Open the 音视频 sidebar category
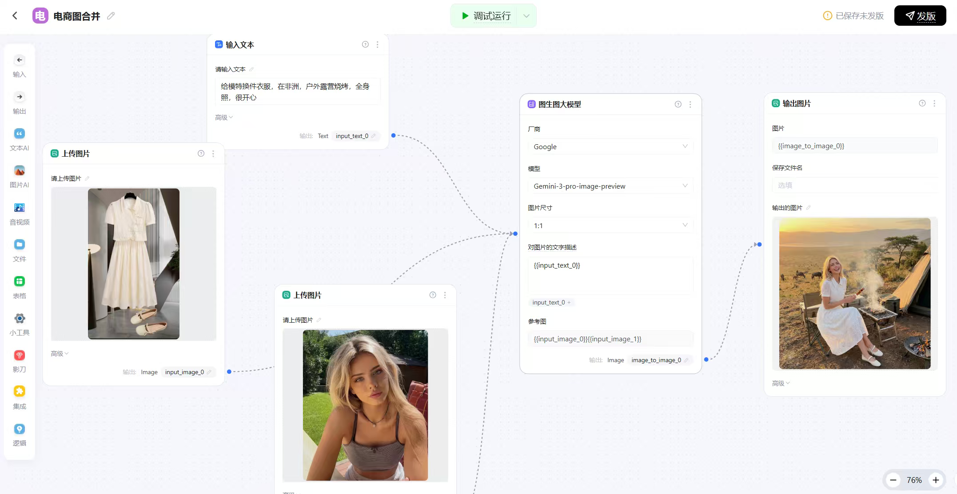Image resolution: width=957 pixels, height=494 pixels. (19, 208)
